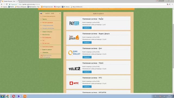Open Обменник sidebar link

pos(45,53)
